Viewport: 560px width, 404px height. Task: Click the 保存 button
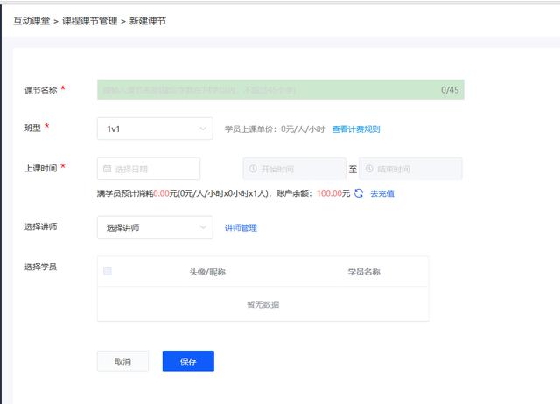[188, 361]
